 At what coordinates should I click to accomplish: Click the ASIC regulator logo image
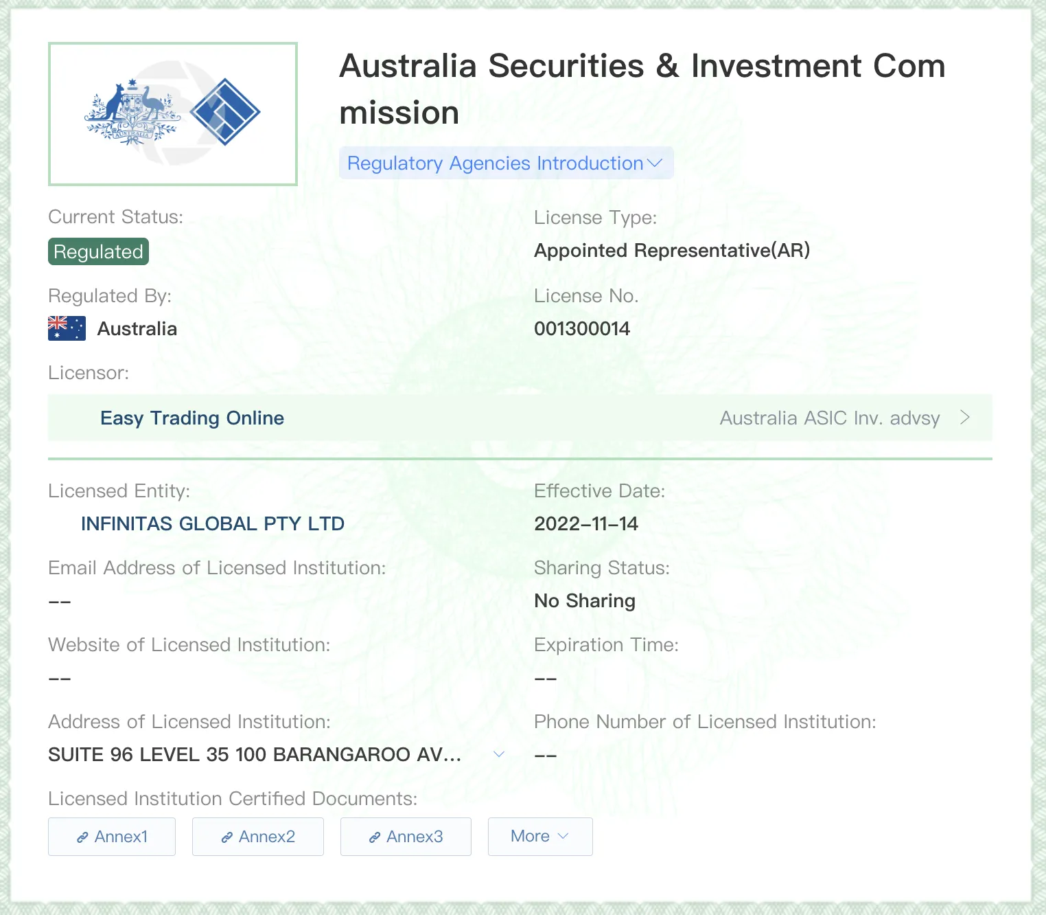[172, 114]
